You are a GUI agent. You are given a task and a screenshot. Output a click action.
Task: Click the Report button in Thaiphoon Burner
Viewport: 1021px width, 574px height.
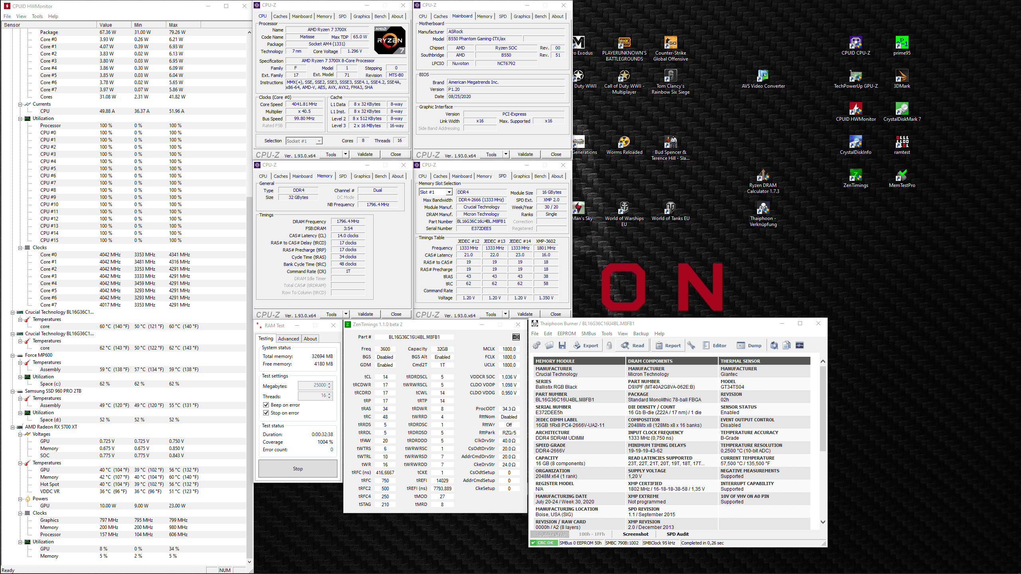[x=668, y=346]
